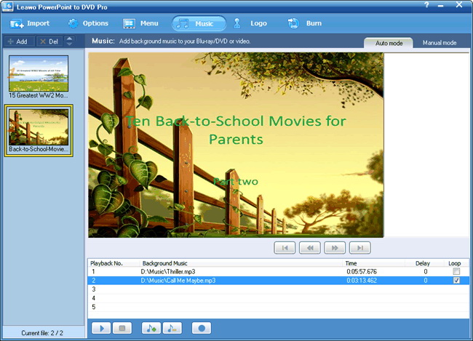The image size is (473, 341).
Task: Jump to the last slide
Action: [x=359, y=248]
